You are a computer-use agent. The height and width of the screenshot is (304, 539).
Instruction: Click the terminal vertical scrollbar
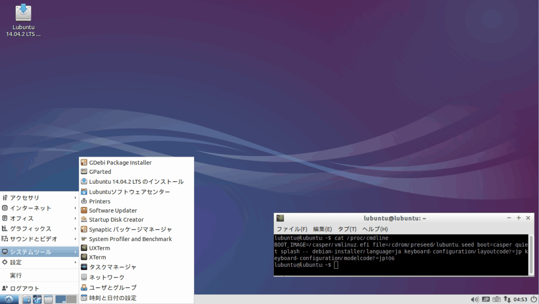tap(531, 254)
